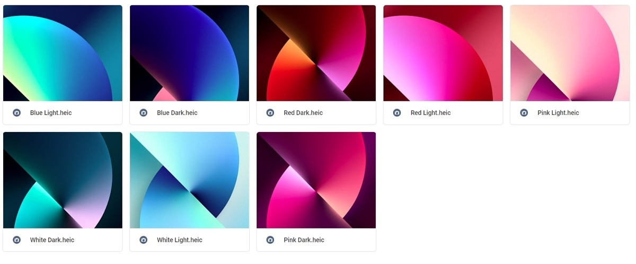Open the Blue Dark wallpaper thumbnail
The height and width of the screenshot is (264, 636).
tap(189, 53)
